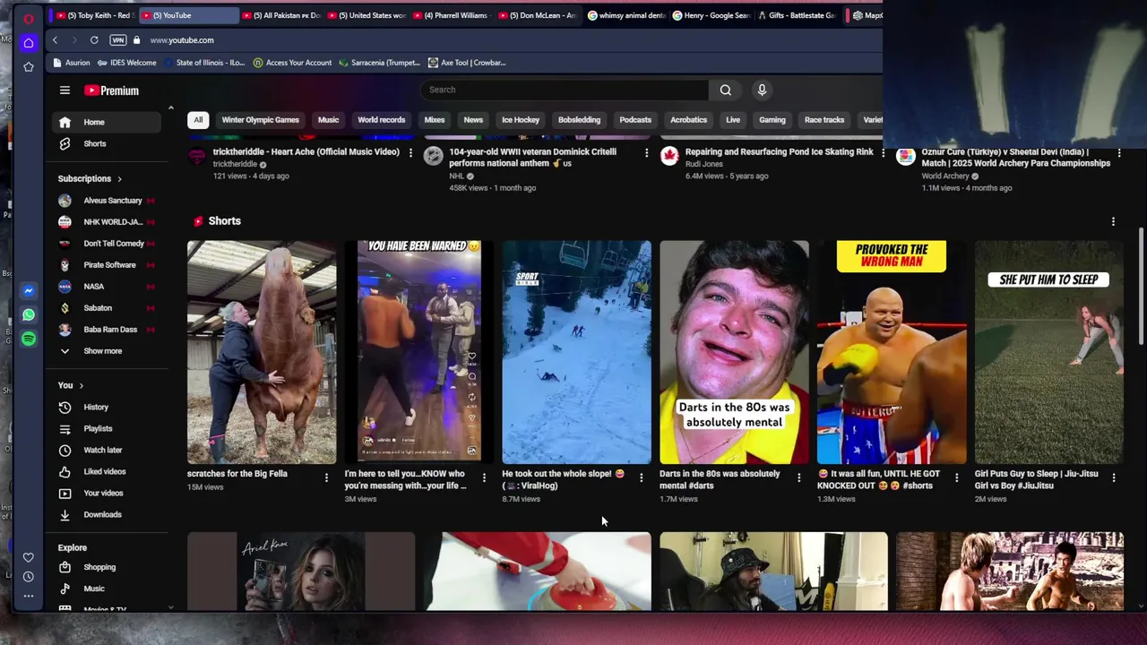Select the Acrobatics filter chip
Screen dimensions: 1147x645
pyautogui.click(x=688, y=120)
